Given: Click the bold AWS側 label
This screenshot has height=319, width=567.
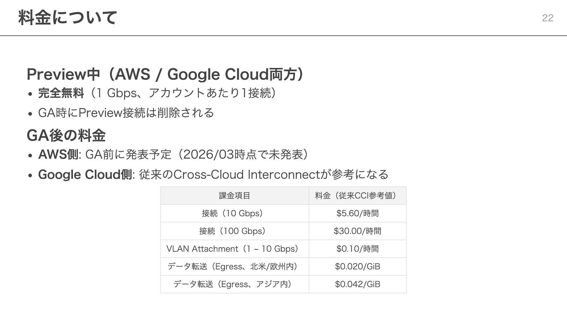Looking at the screenshot, I should click(x=58, y=154).
